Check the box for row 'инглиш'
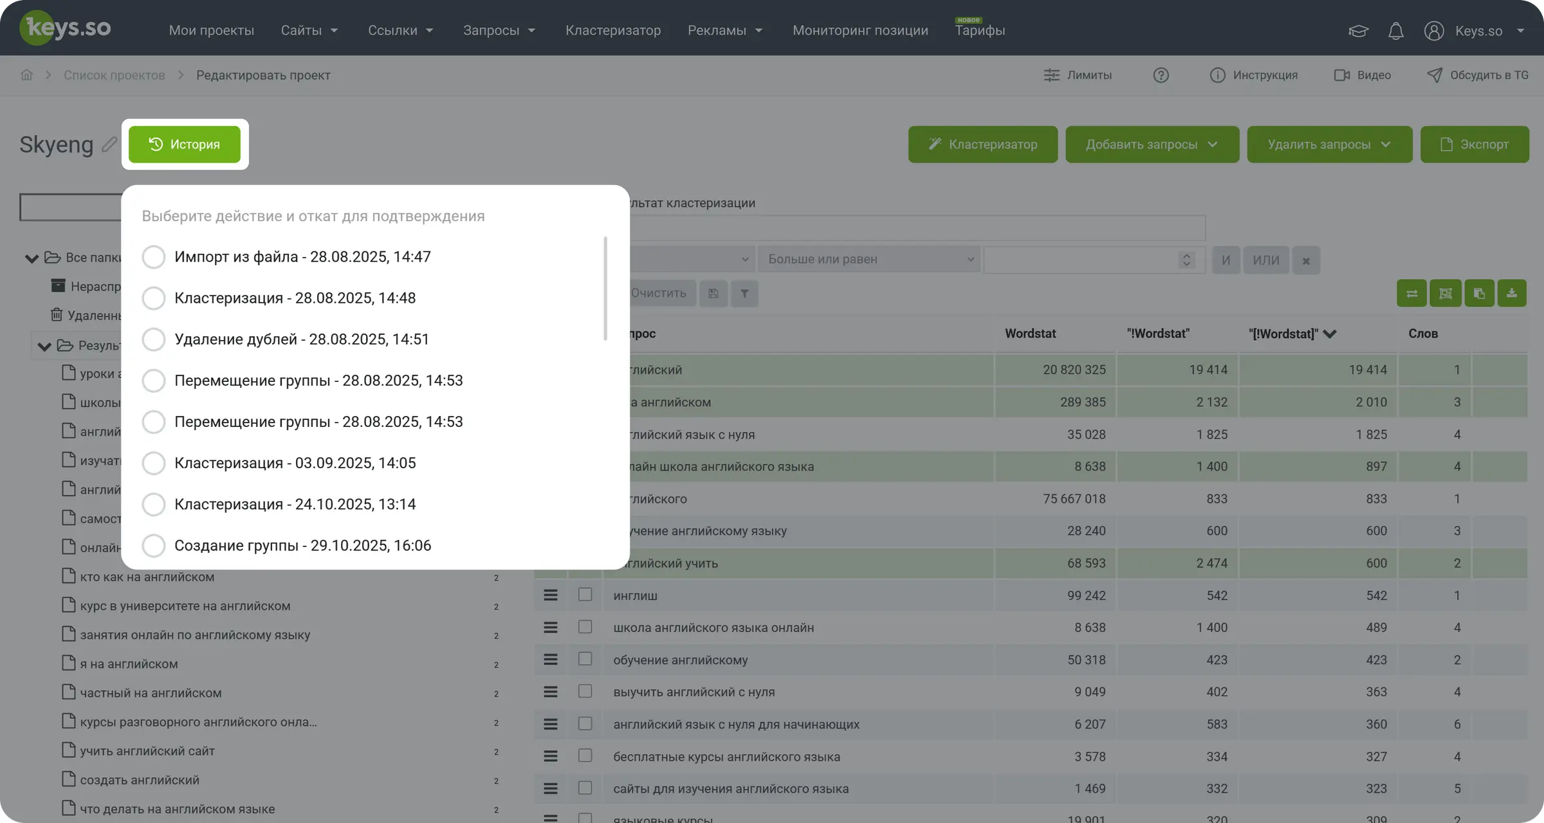1544x823 pixels. pos(585,595)
